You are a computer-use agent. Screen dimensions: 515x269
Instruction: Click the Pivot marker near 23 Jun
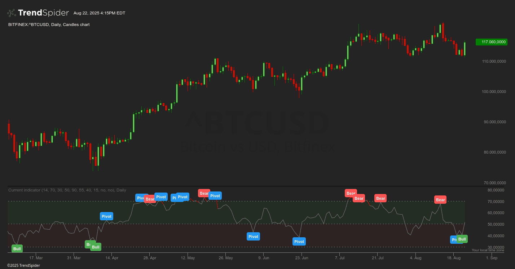[299, 241]
